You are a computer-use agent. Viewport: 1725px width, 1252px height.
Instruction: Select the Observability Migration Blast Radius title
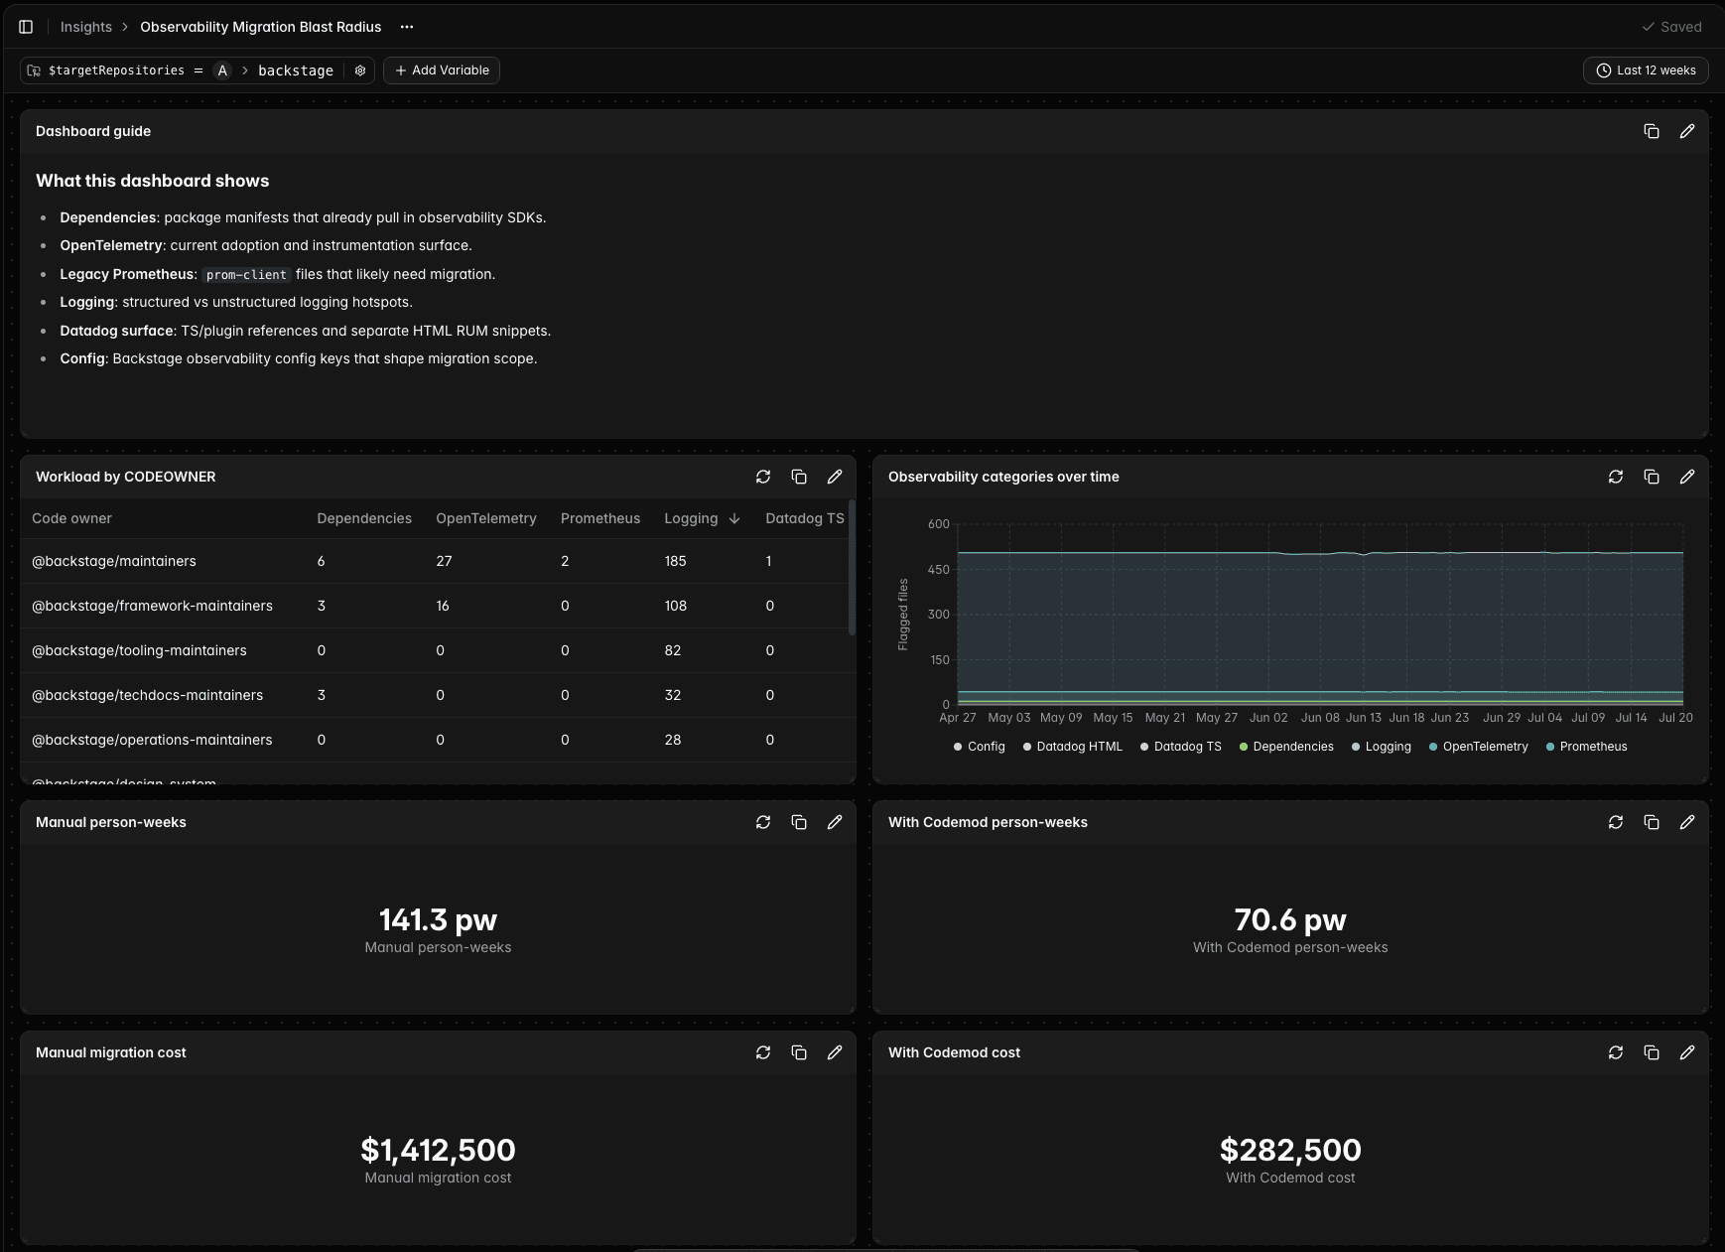[x=261, y=27]
